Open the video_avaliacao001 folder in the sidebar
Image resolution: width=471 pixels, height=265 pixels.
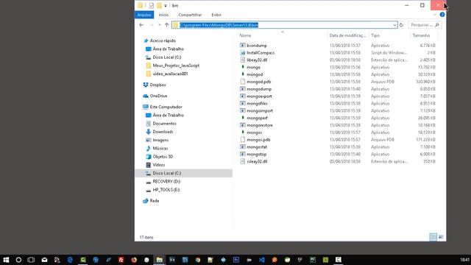170,74
